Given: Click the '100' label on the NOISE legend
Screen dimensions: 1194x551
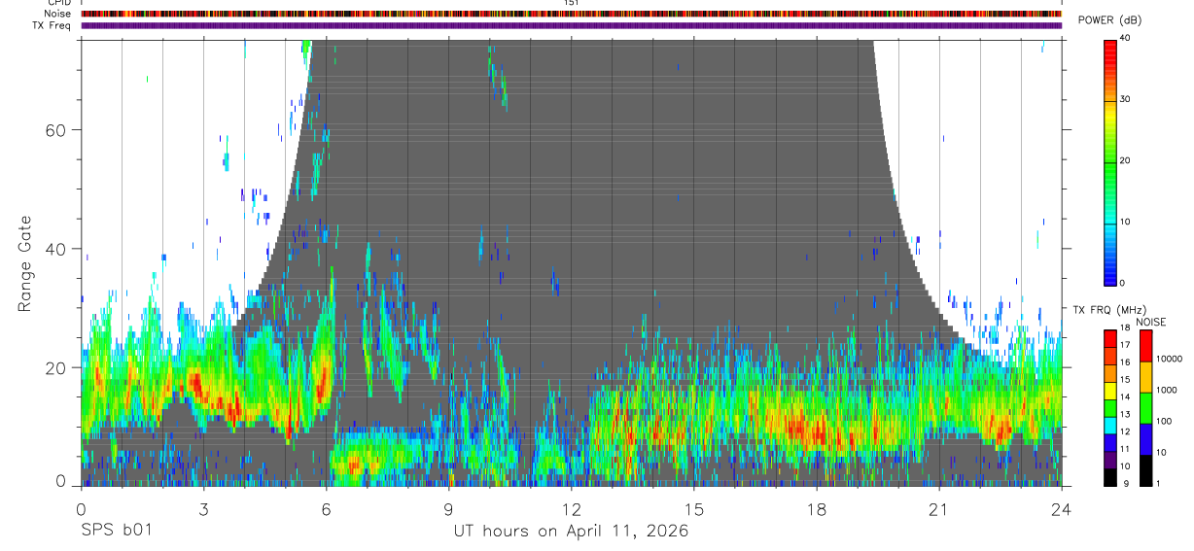Looking at the screenshot, I should click(1164, 421).
